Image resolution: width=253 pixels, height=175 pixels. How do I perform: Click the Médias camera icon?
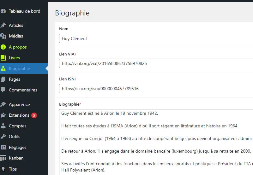tap(3, 36)
